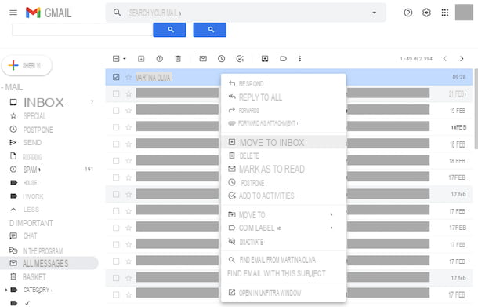Toggle the select-all checkbox in the toolbar
Screen dimensions: 478x307
116,59
